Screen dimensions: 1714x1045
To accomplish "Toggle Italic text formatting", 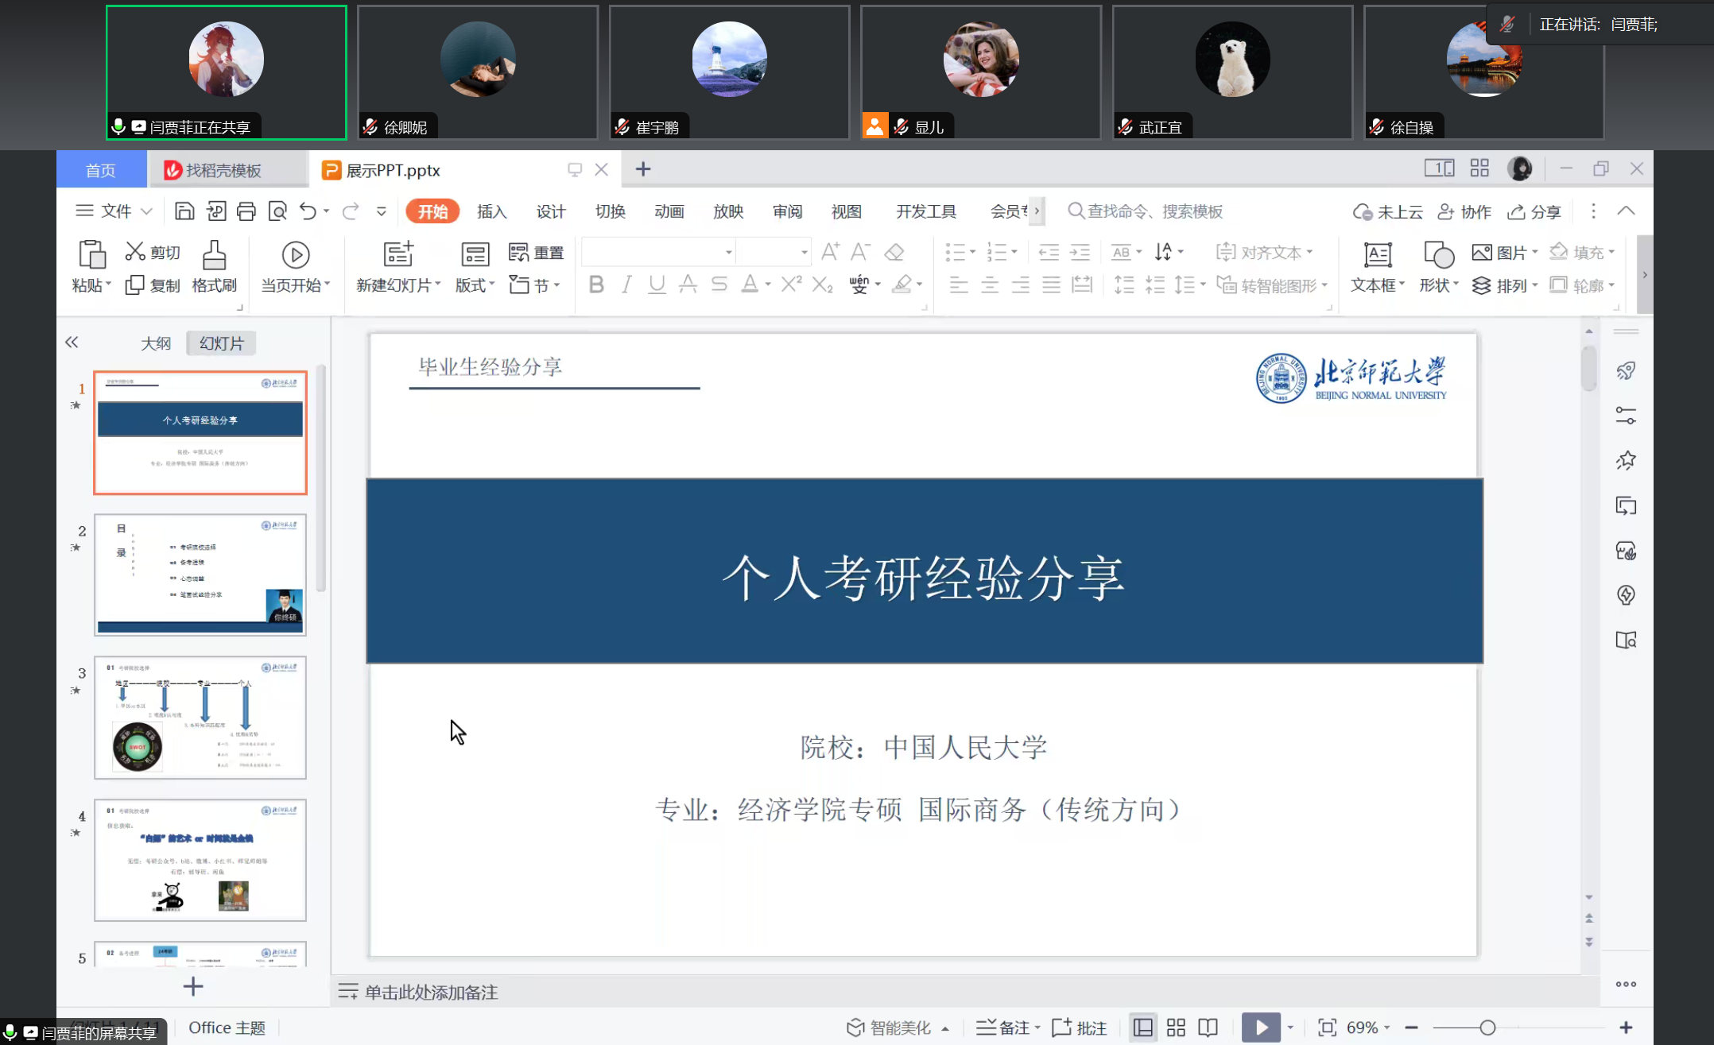I will (x=626, y=284).
